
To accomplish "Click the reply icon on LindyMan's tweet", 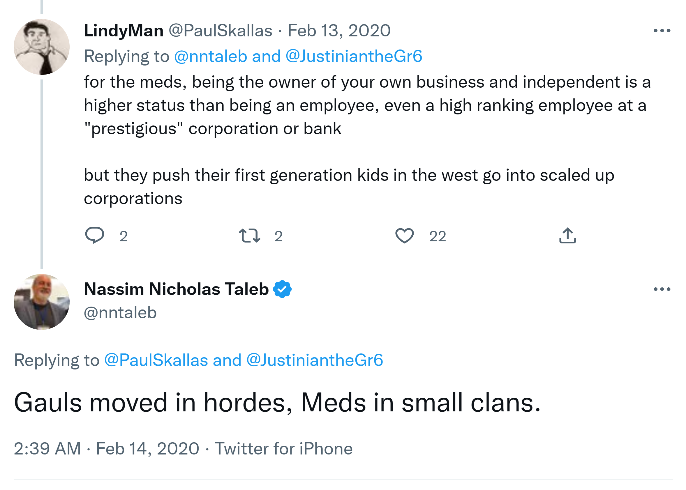I will [x=94, y=235].
